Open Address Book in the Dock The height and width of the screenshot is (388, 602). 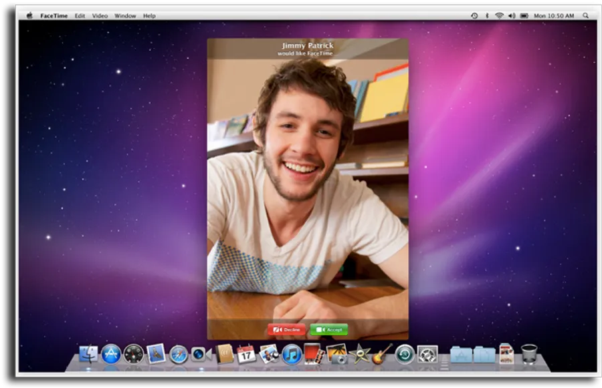[224, 353]
